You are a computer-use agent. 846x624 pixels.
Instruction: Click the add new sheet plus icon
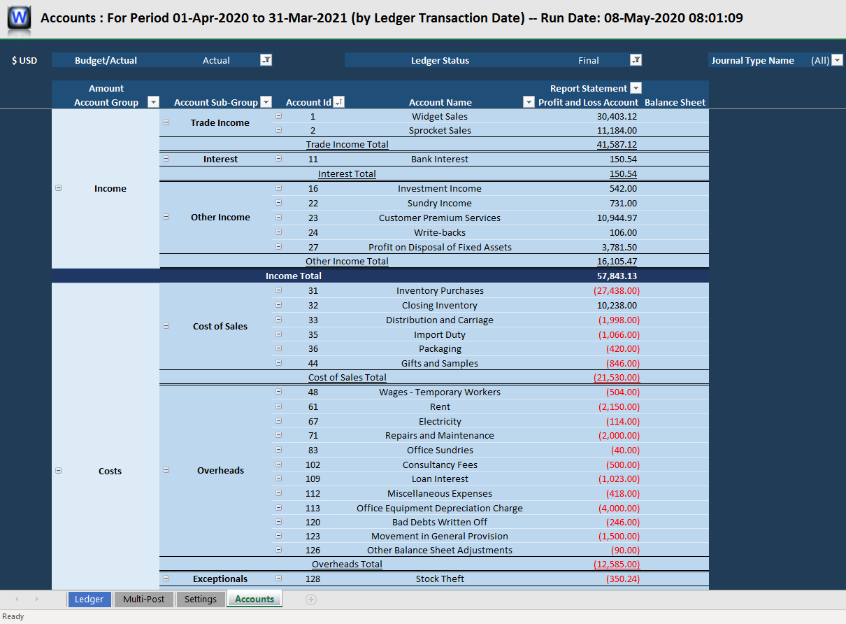point(310,599)
